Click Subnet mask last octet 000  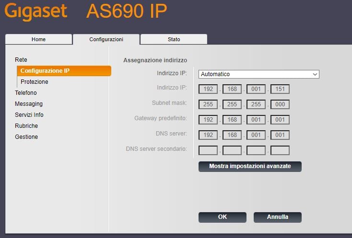(x=280, y=104)
